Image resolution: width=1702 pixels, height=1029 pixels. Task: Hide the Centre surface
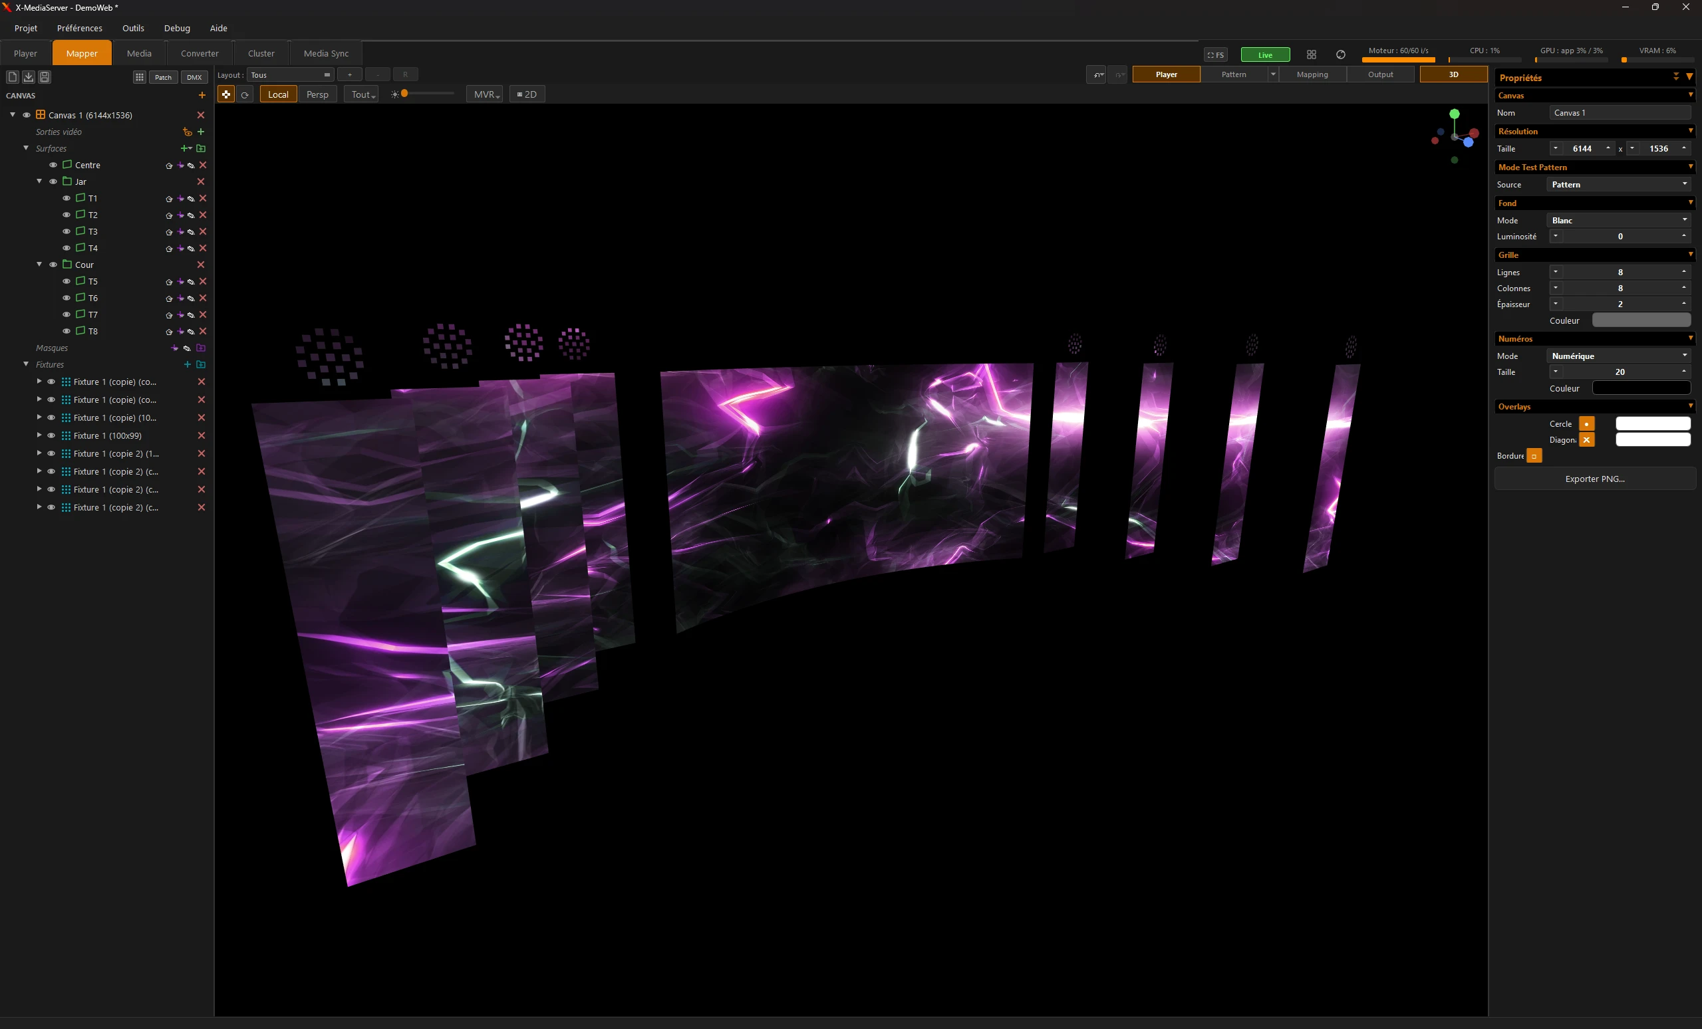(53, 165)
